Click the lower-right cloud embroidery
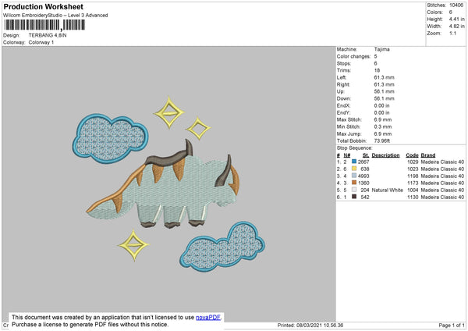Image resolution: width=468 pixels, height=331 pixels. 222,246
